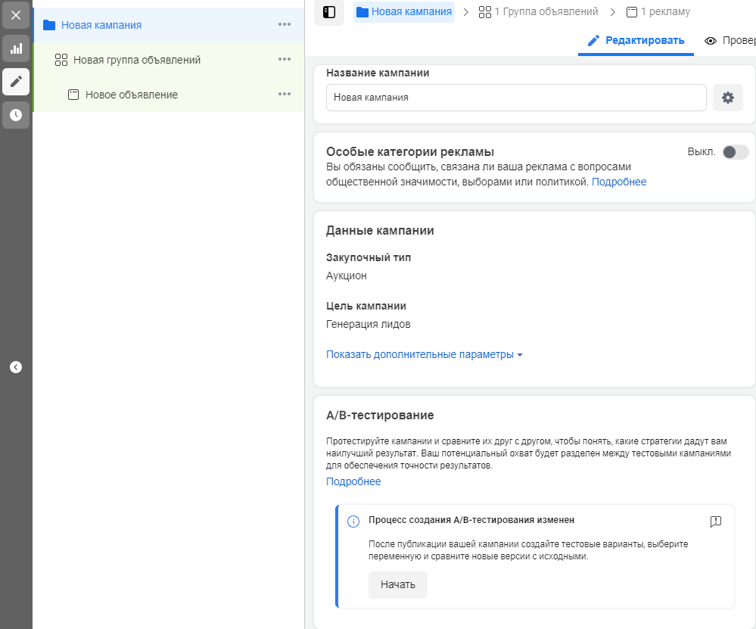
Task: Open options menu for Новое объявление
Action: coord(285,95)
